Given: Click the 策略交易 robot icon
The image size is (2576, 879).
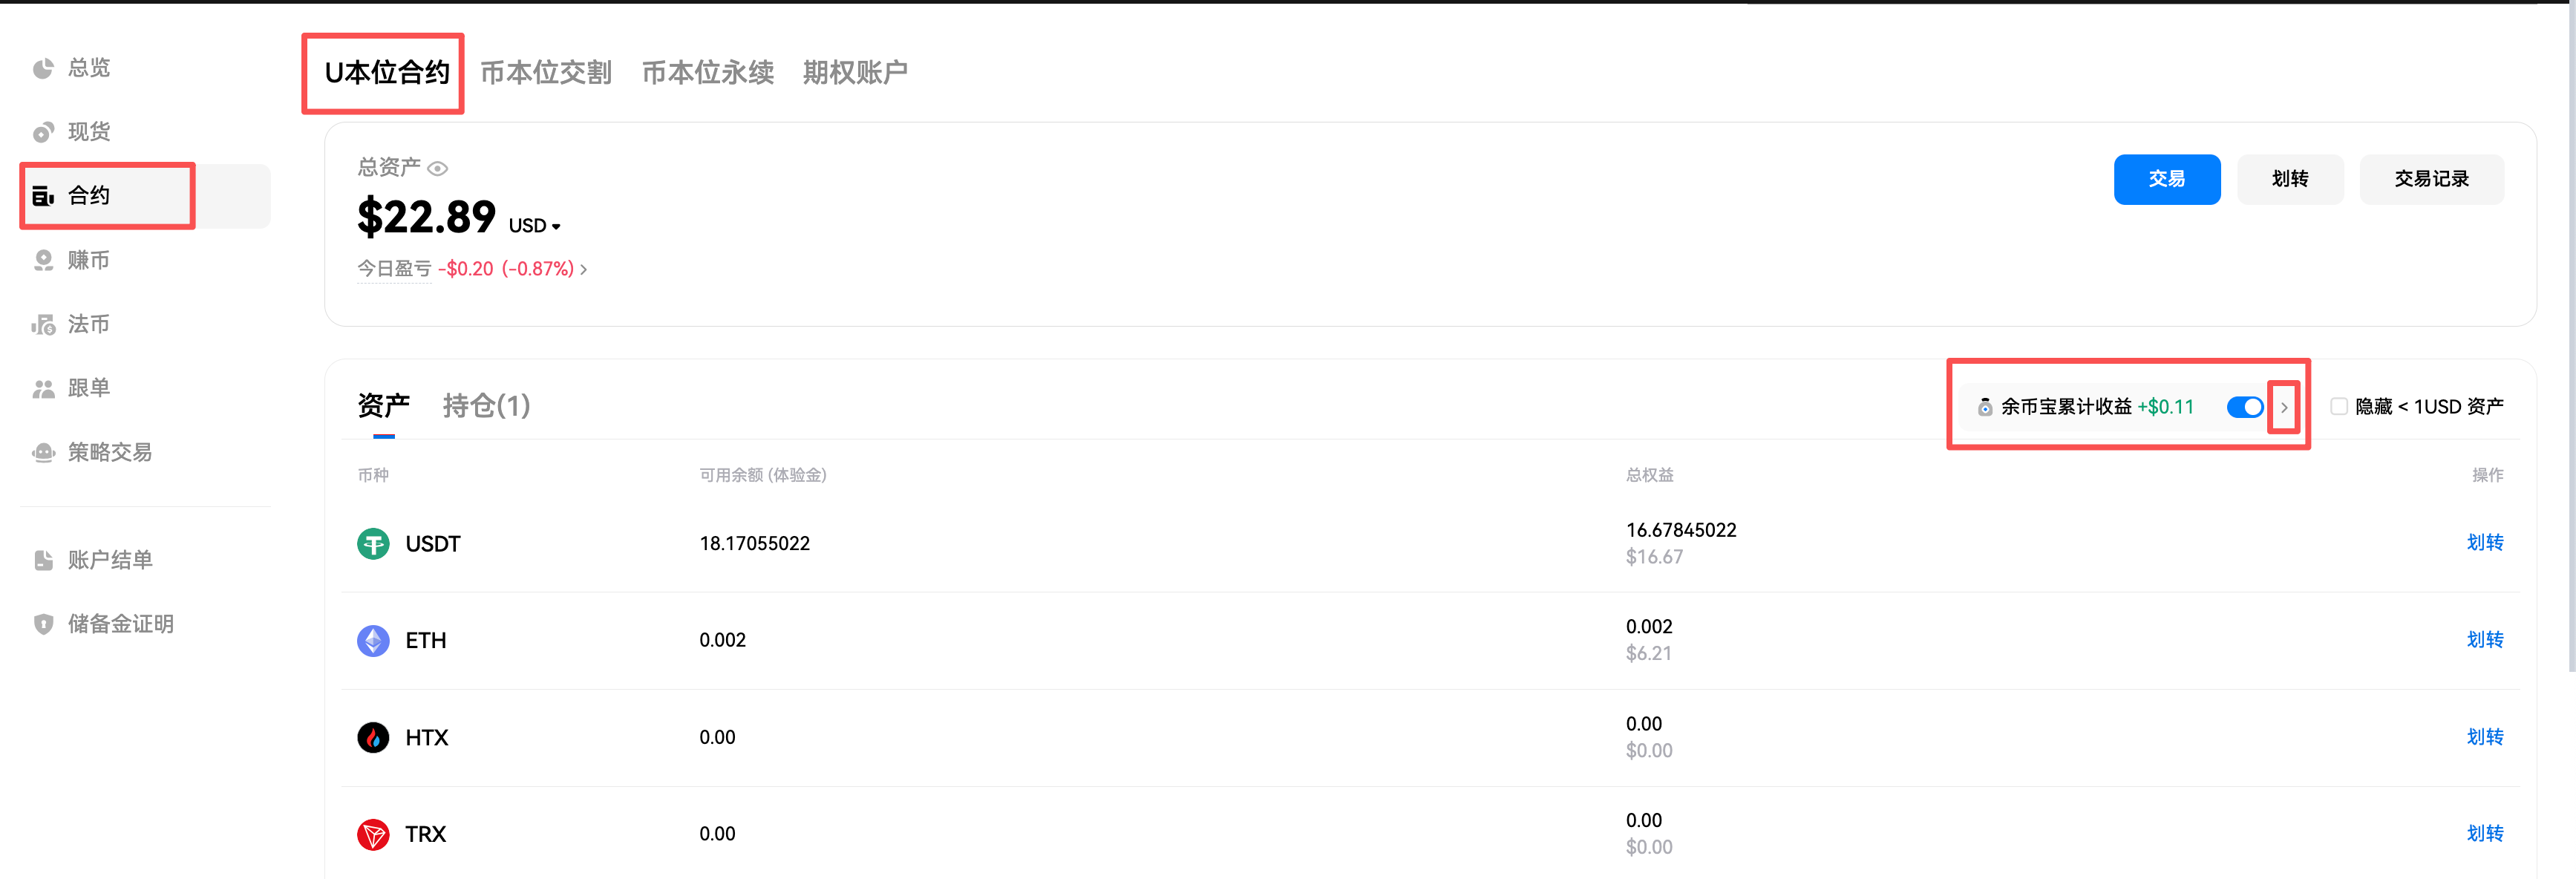Looking at the screenshot, I should [x=43, y=452].
